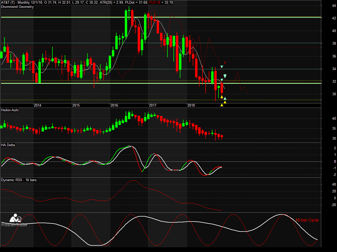Click Dynamic RSX axis value 20
Image resolution: width=337 pixels, height=252 pixels.
point(334,191)
